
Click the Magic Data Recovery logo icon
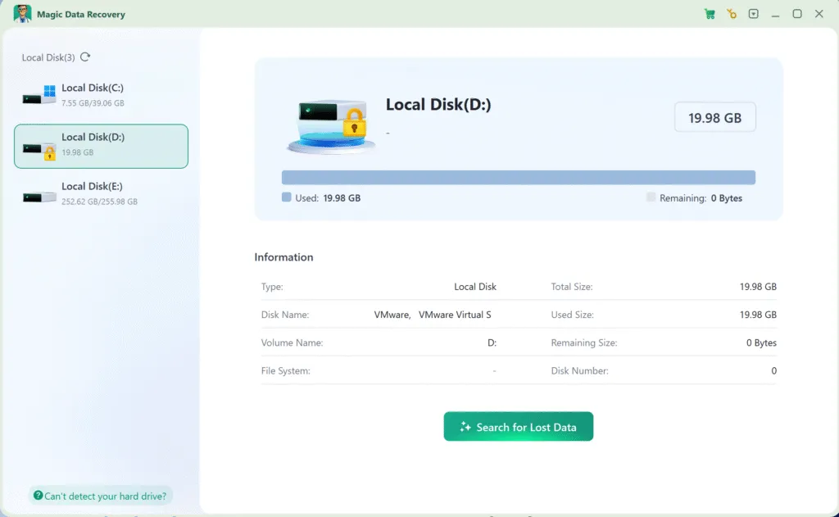pyautogui.click(x=22, y=14)
